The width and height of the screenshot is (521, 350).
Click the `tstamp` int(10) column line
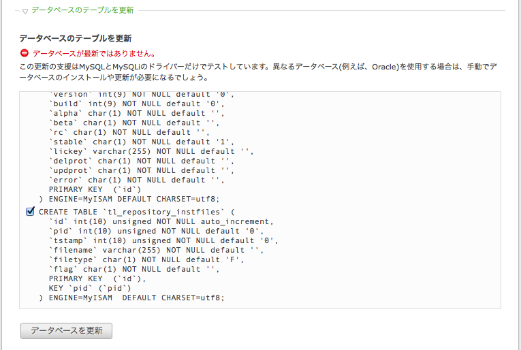coord(163,240)
